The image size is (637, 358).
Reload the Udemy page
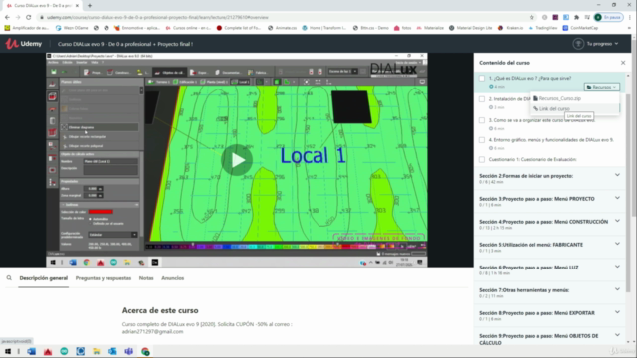[29, 17]
